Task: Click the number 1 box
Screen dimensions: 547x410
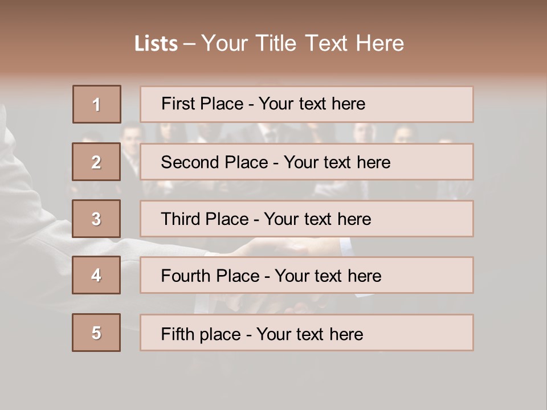Action: (x=97, y=104)
